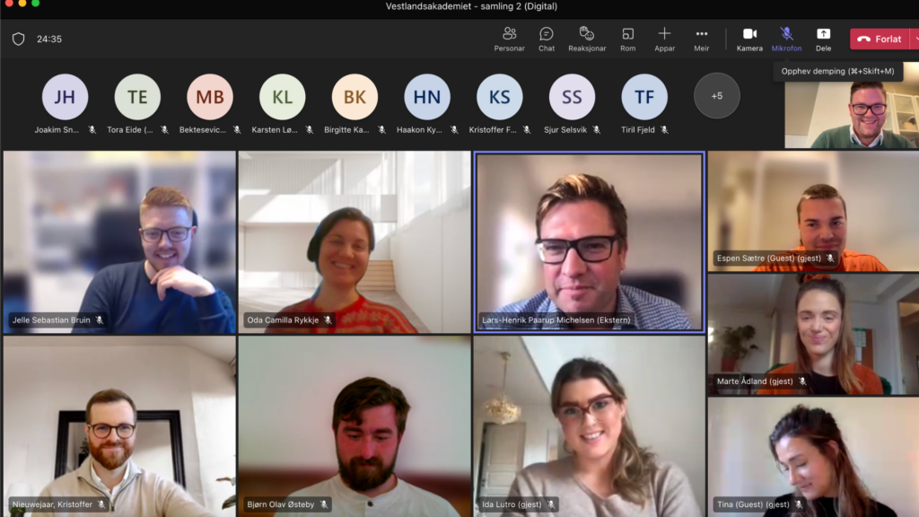Screen dimensions: 919x517
Task: Select the KL Karsten avatar
Action: tap(282, 97)
